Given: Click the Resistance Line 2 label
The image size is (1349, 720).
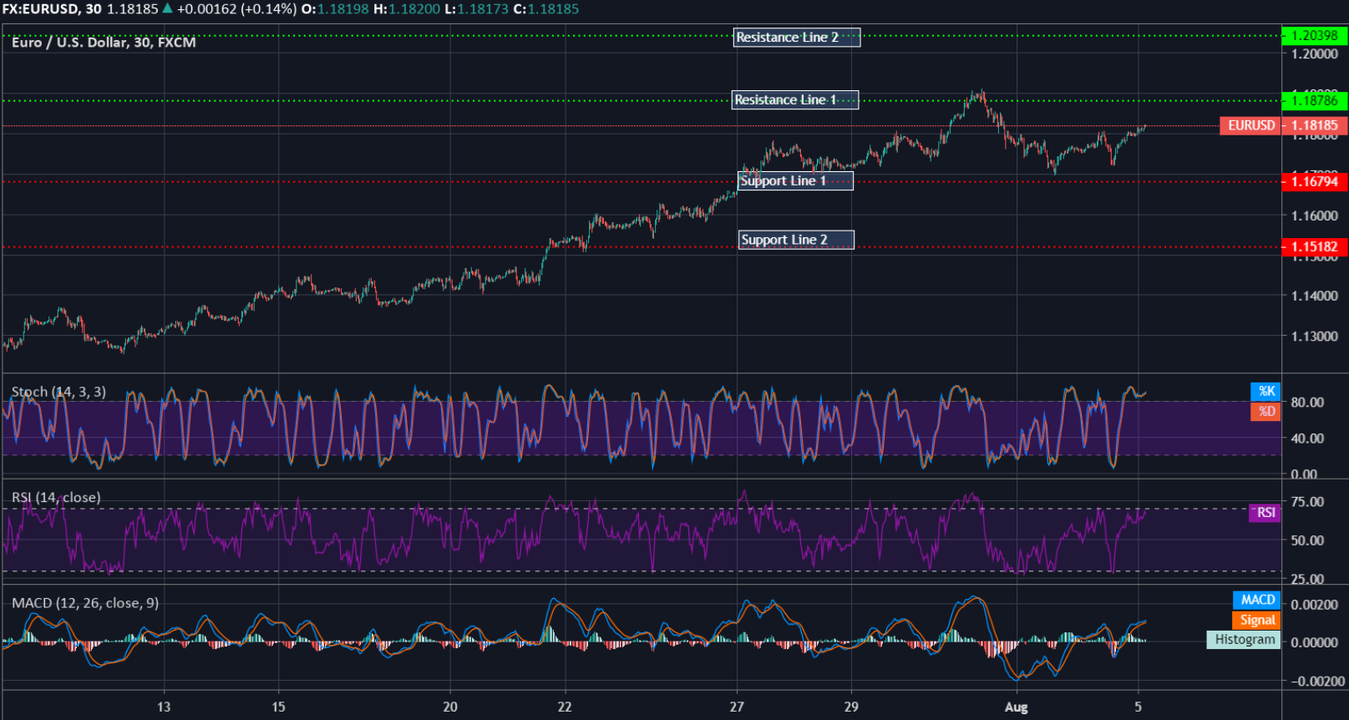Looking at the screenshot, I should (x=797, y=38).
